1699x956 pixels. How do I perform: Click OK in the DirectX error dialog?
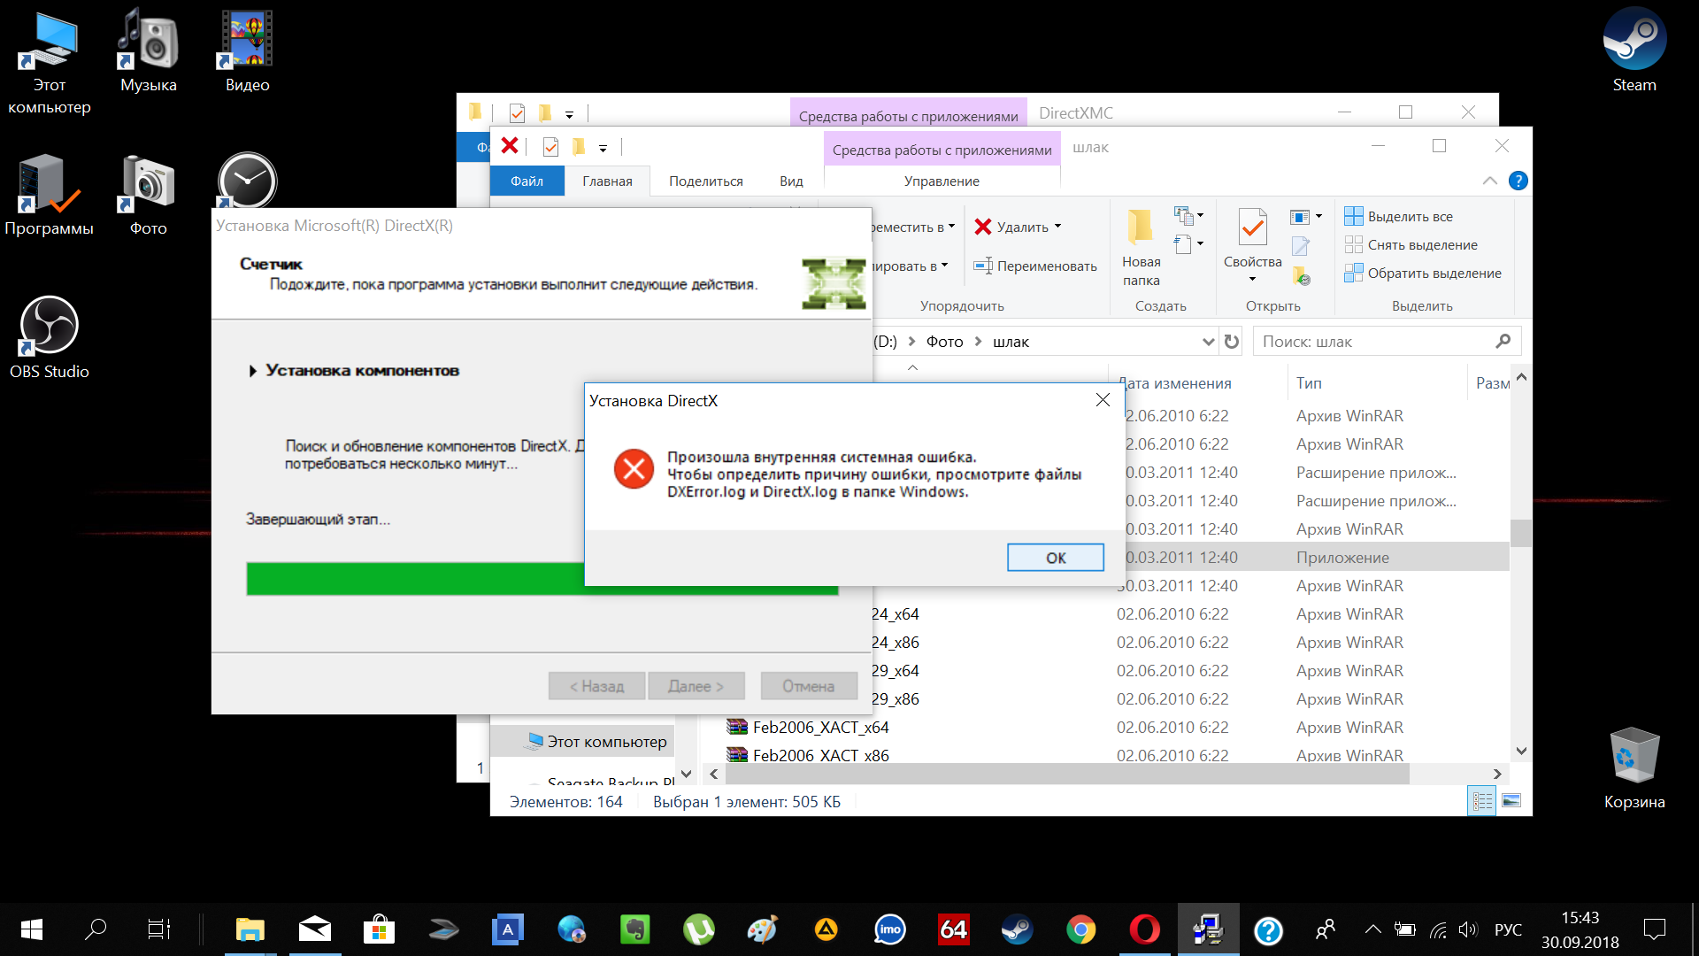pos(1055,558)
